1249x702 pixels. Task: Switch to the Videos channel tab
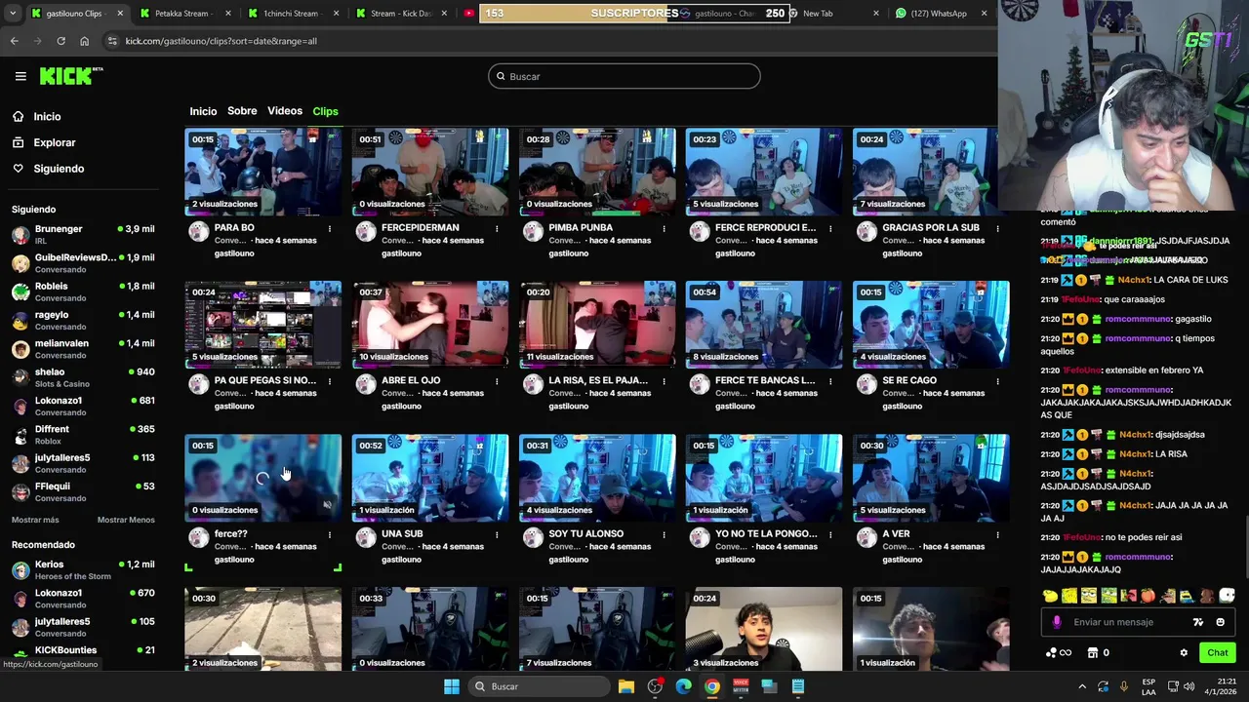[x=285, y=111]
